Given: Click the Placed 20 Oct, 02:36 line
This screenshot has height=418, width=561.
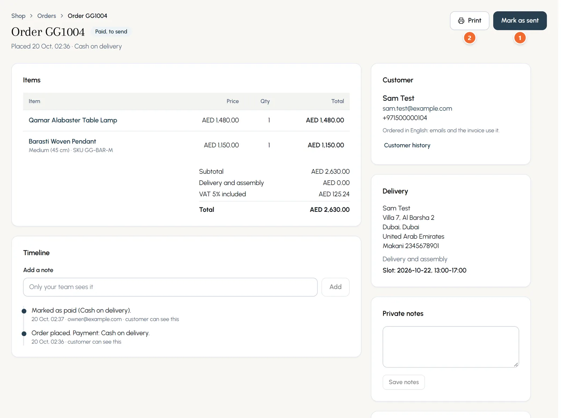Looking at the screenshot, I should coord(67,46).
